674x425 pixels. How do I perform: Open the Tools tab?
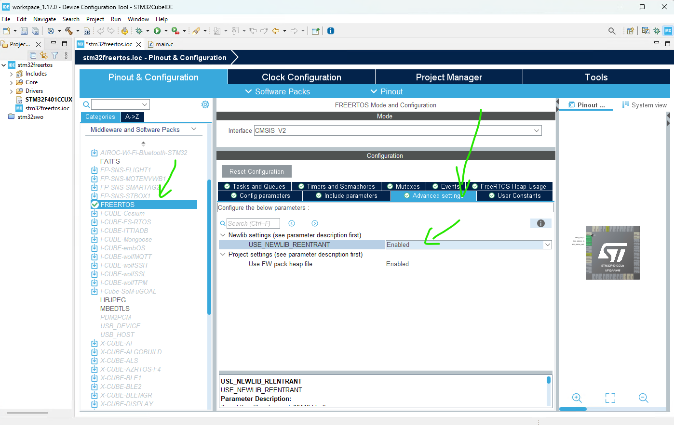(x=596, y=77)
